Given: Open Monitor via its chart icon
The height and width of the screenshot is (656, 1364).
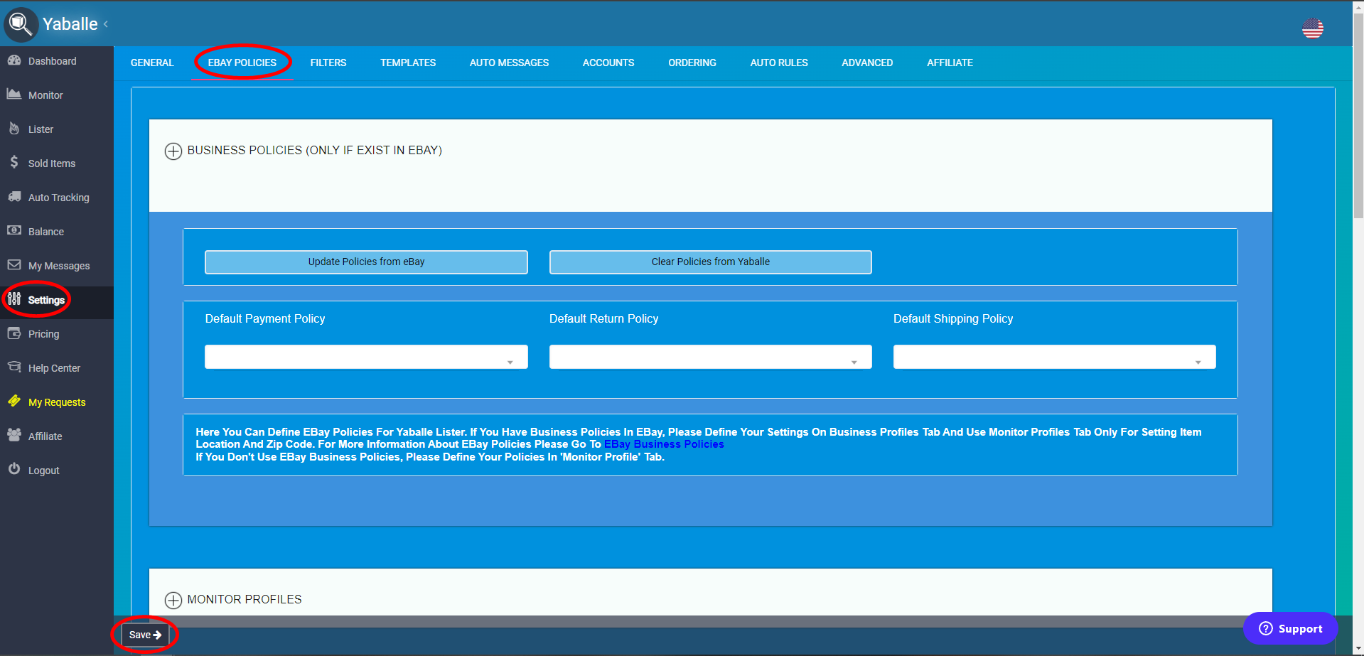Looking at the screenshot, I should coord(14,95).
